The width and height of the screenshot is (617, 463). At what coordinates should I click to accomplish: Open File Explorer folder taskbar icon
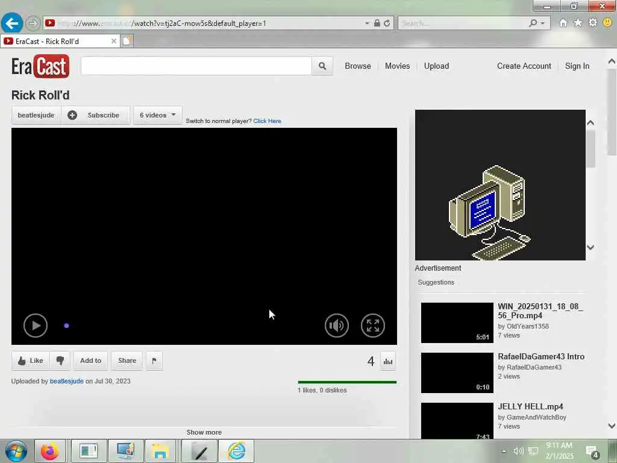(160, 451)
